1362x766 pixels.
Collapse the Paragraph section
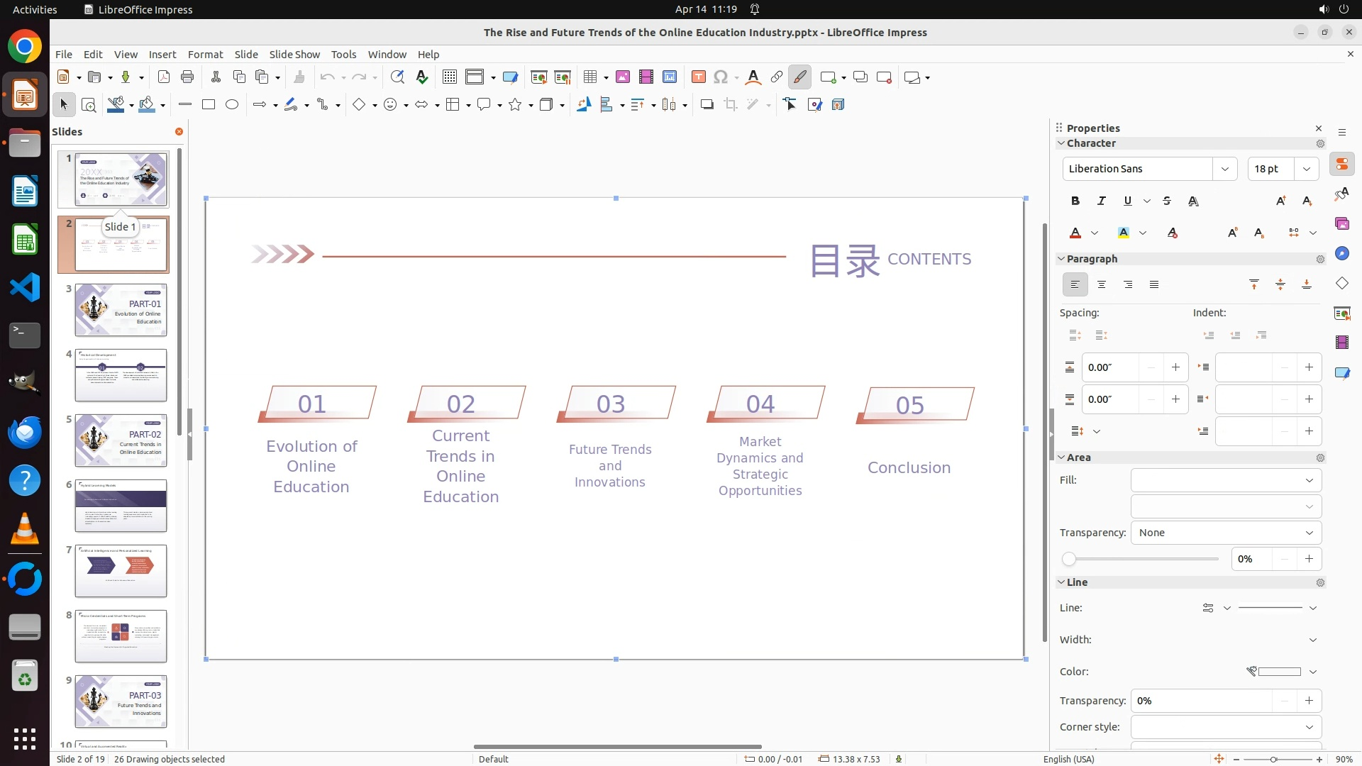tap(1062, 259)
